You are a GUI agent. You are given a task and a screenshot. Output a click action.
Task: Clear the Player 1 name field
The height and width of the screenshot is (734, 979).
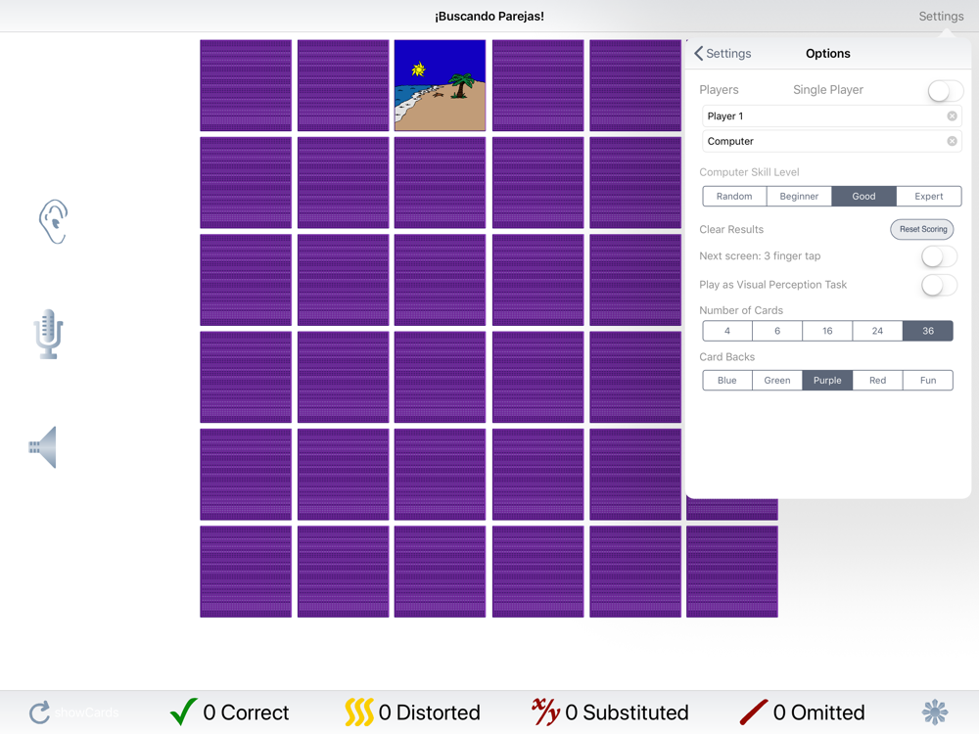click(952, 116)
